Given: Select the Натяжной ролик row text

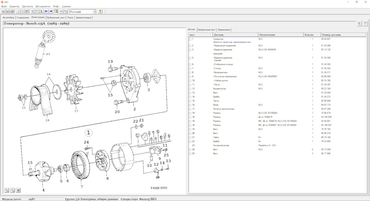Looking at the screenshot, I should click(x=221, y=146).
